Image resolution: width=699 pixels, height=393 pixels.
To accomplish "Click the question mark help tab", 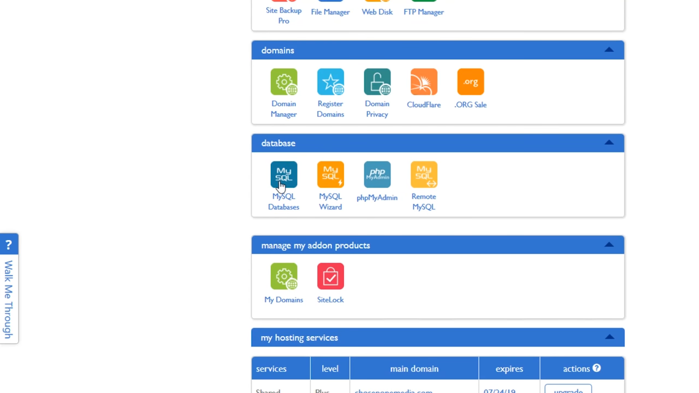I will [x=9, y=245].
